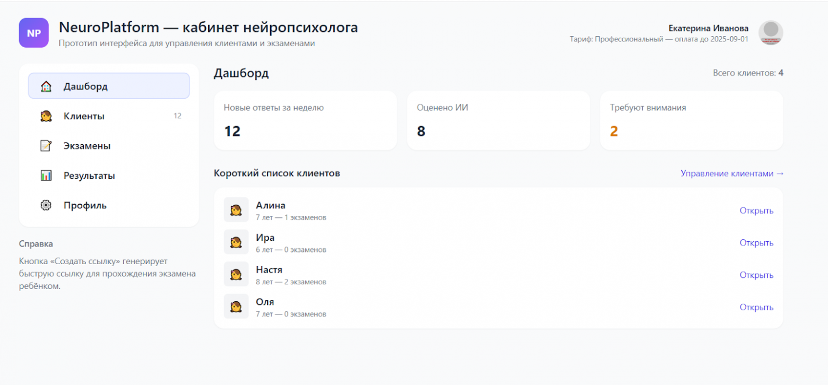Open Ира's record with Открыть
This screenshot has height=385, width=828.
(756, 242)
